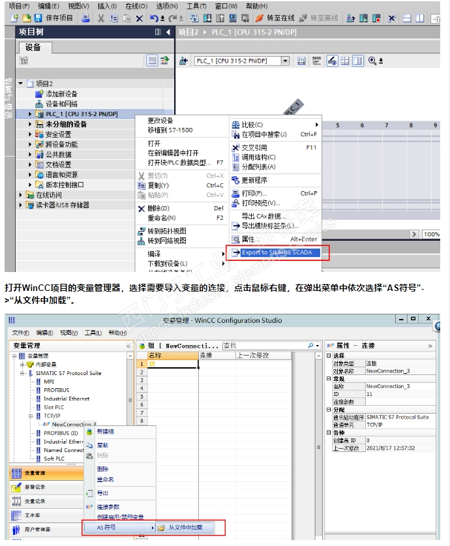Collapse the 项目2 tree node

point(20,83)
